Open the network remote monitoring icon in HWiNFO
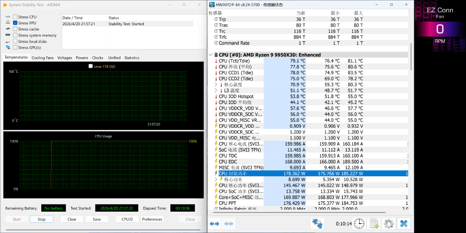 317,223
